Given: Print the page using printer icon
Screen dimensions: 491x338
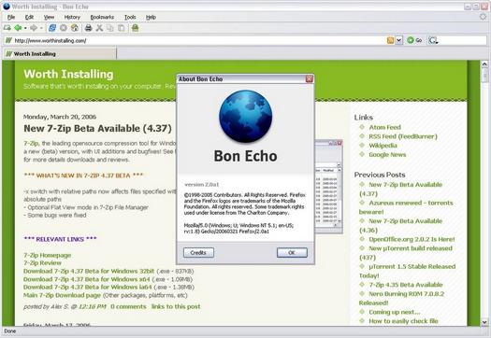Looking at the screenshot, I should pyautogui.click(x=89, y=28).
